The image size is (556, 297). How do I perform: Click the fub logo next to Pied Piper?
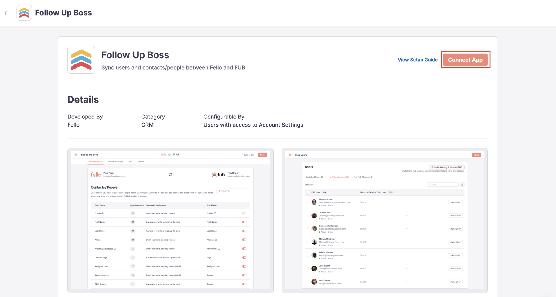tap(219, 175)
